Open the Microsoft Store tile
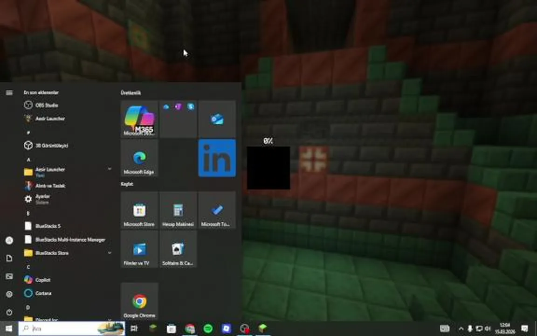This screenshot has height=336, width=537. coord(139,210)
